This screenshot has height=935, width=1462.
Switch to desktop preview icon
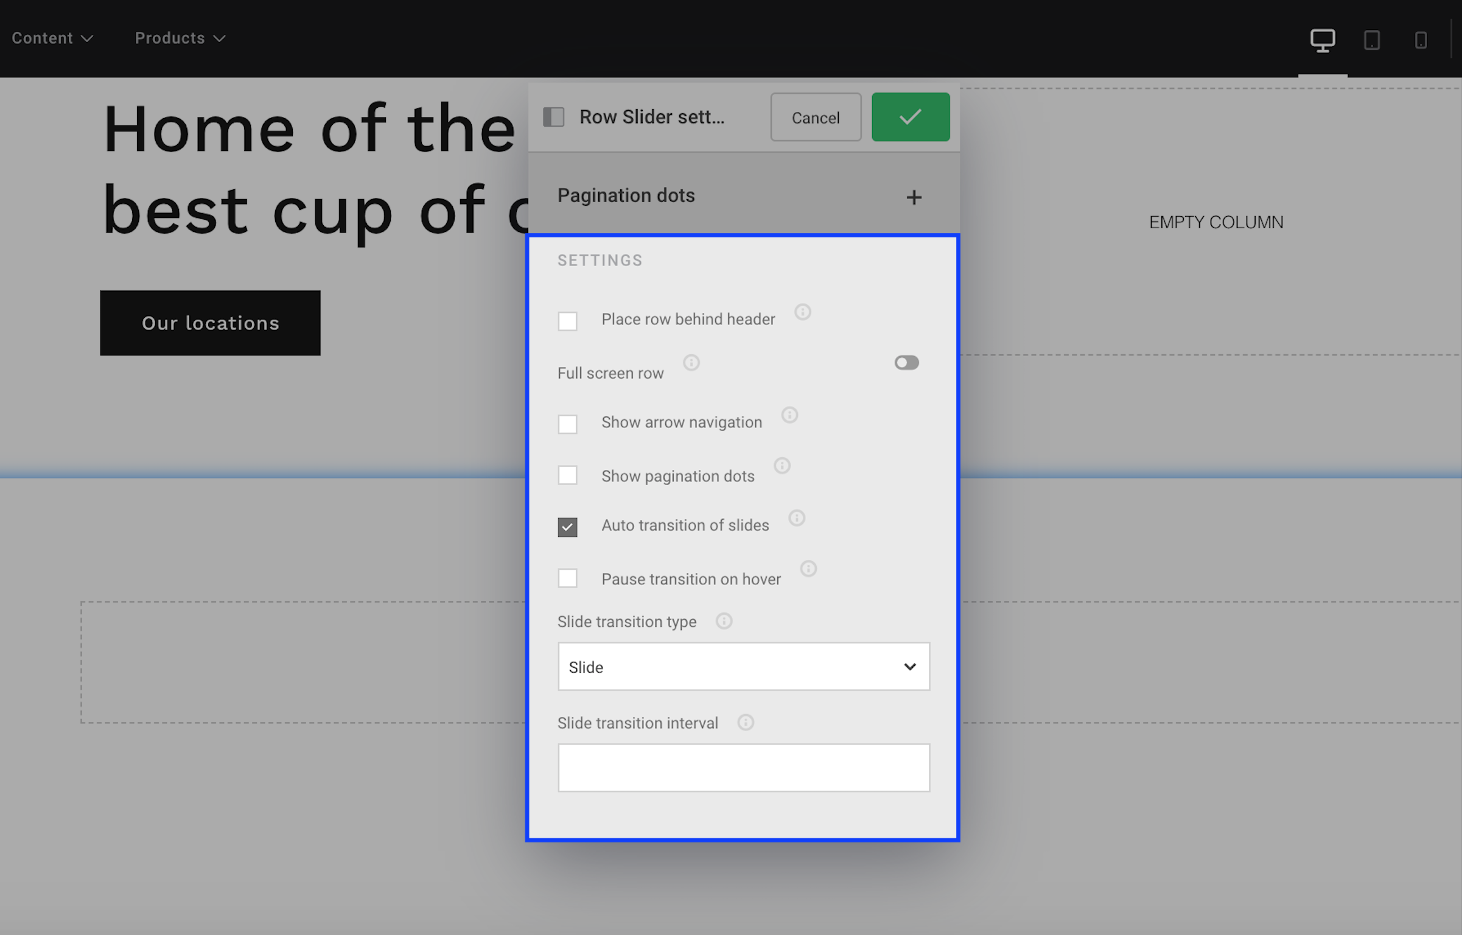coord(1322,40)
